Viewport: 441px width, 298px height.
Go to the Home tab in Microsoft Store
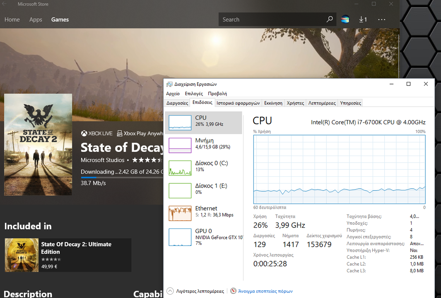pos(12,19)
